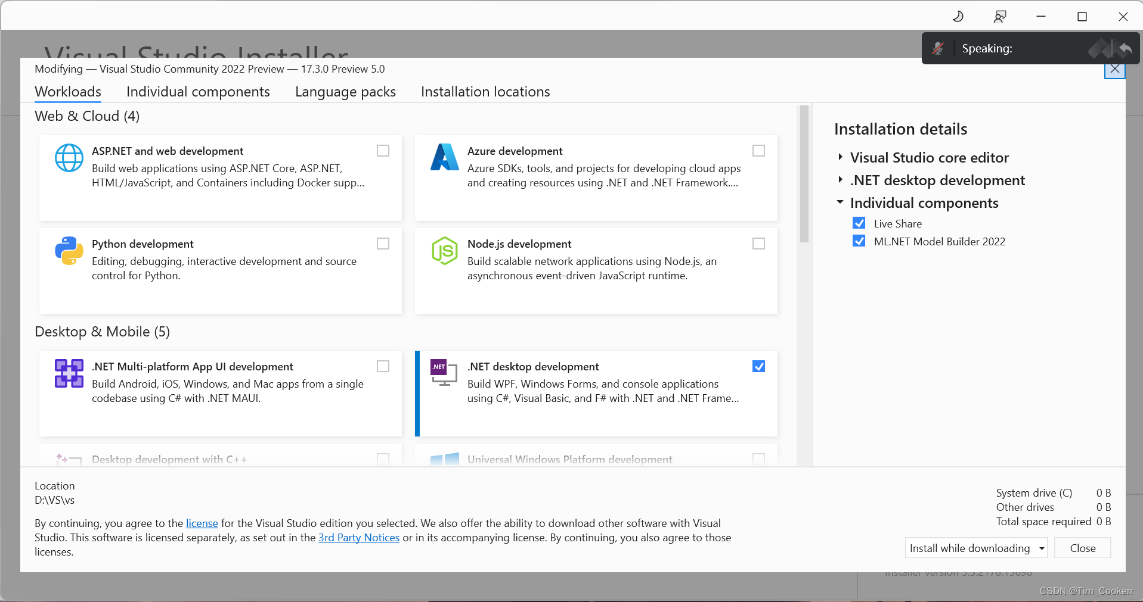The width and height of the screenshot is (1143, 602).
Task: Switch to the Individual components tab
Action: click(x=198, y=92)
